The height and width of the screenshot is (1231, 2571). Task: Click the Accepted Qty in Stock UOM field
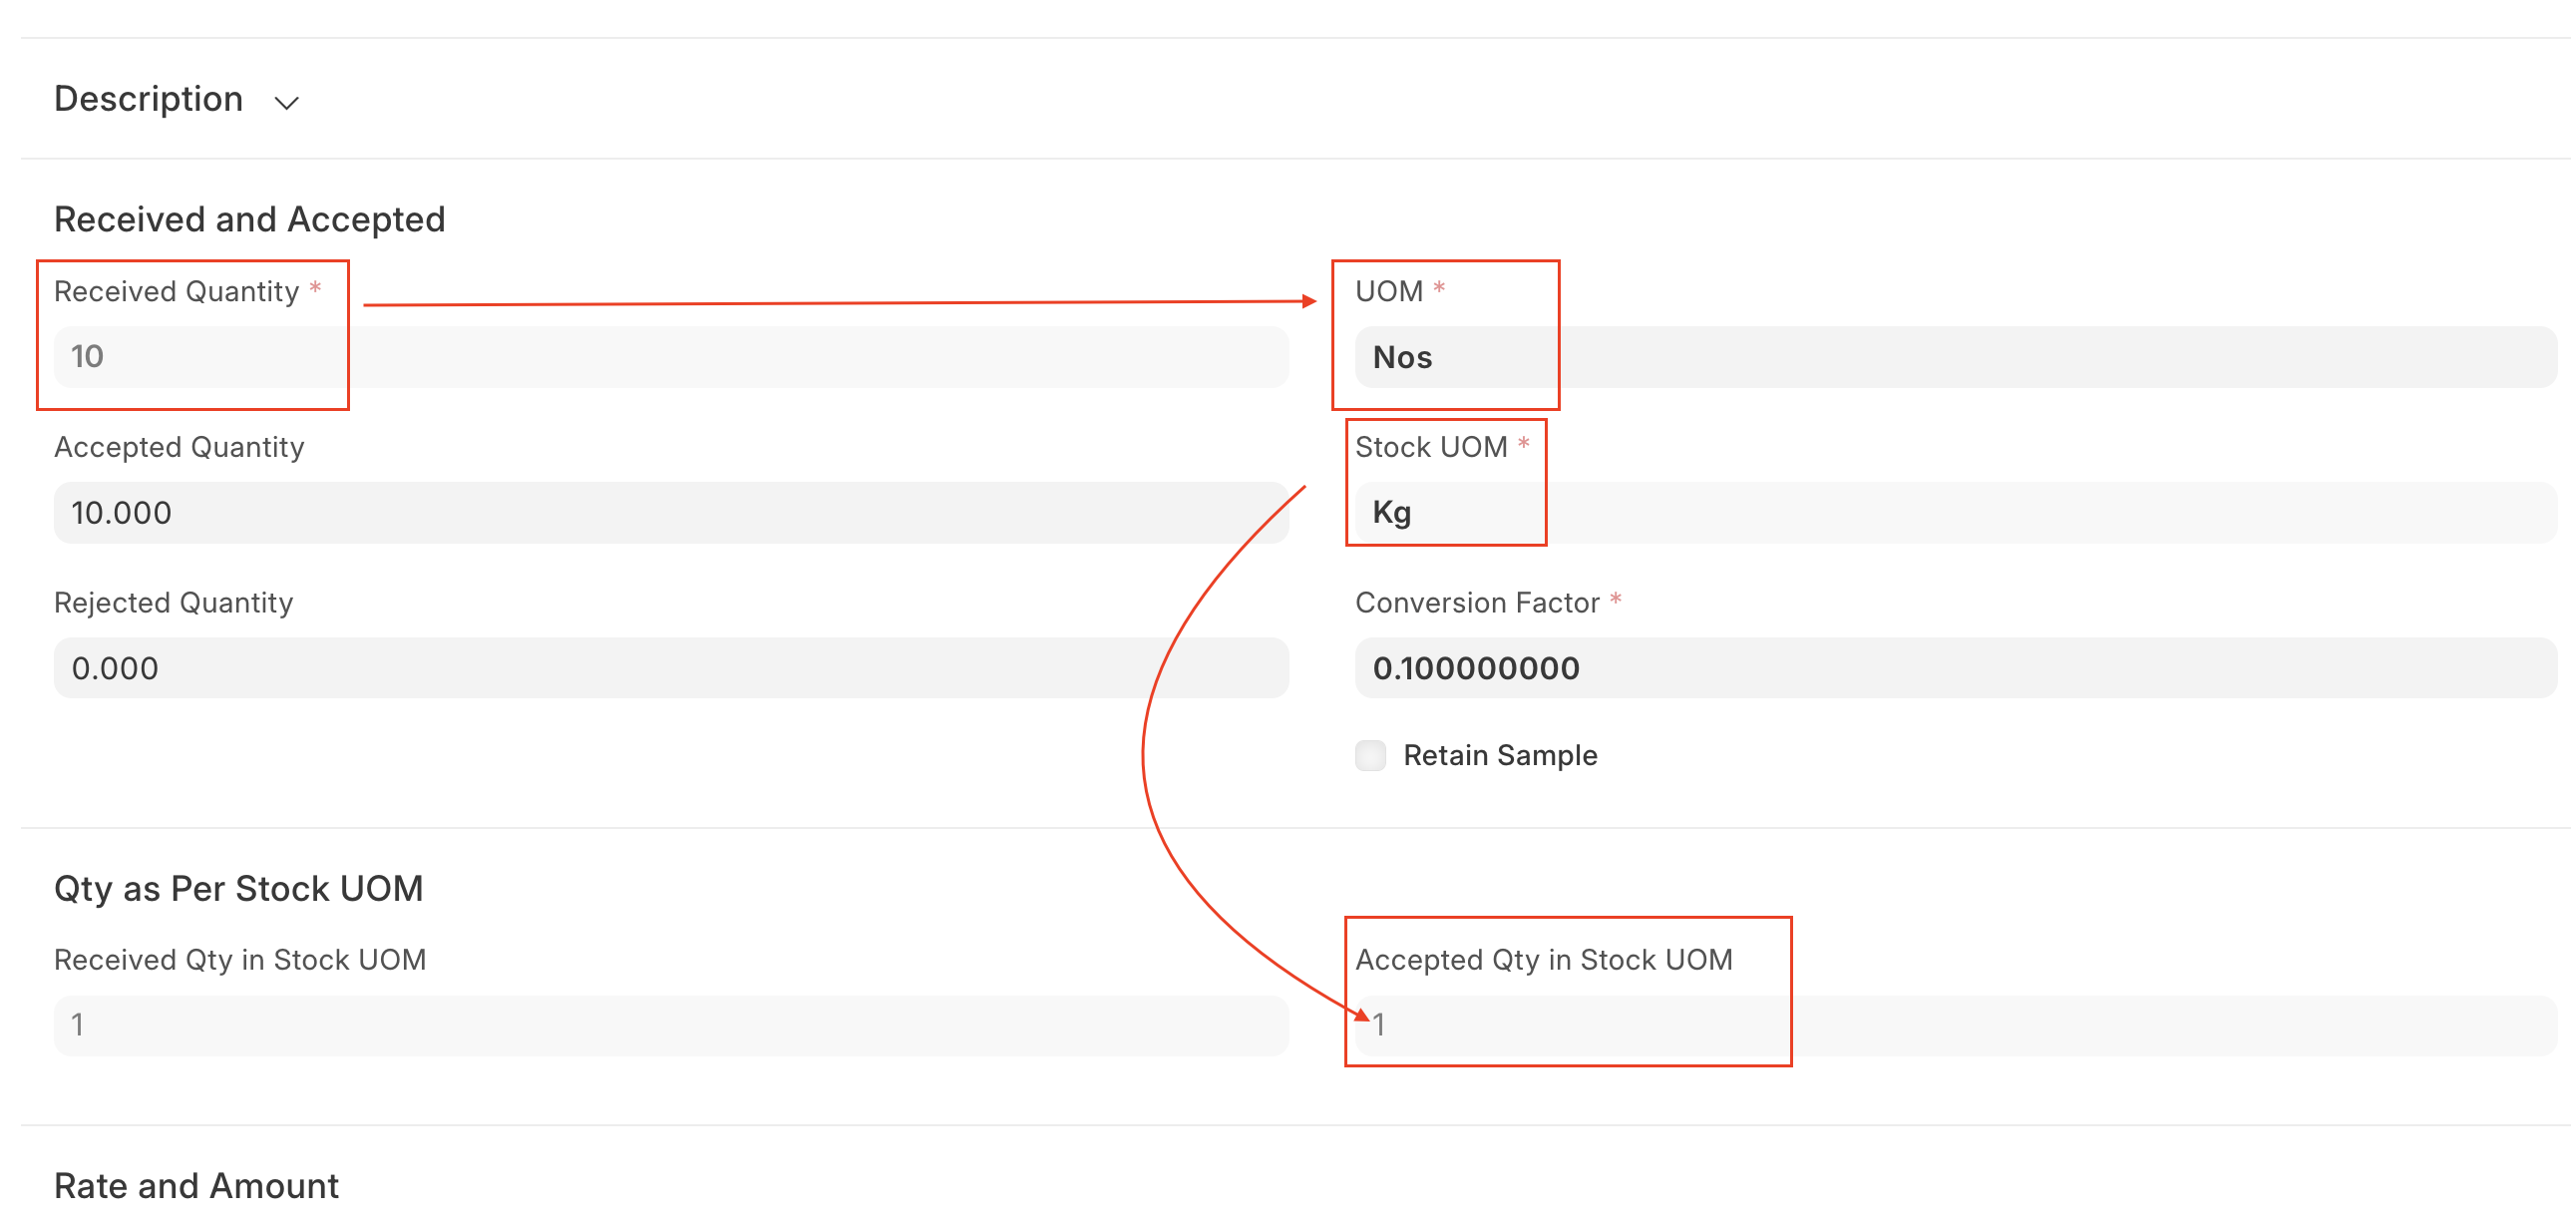click(1955, 1025)
